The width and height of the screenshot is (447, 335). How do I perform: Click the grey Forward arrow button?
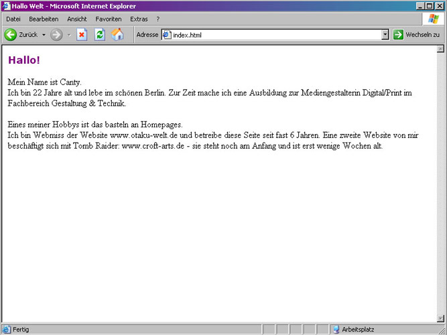(x=56, y=35)
